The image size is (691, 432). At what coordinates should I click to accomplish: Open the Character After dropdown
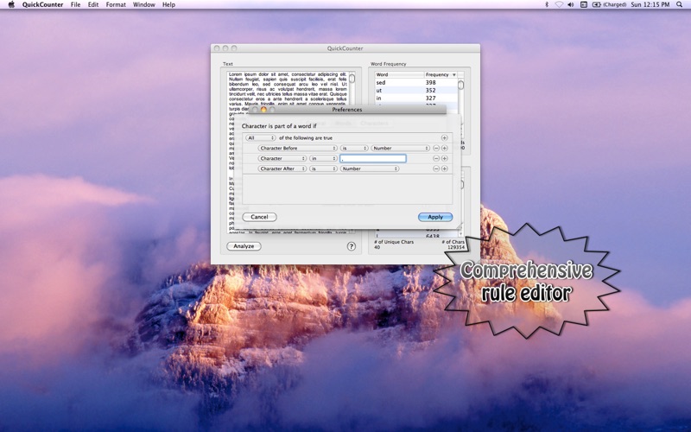[x=282, y=168]
